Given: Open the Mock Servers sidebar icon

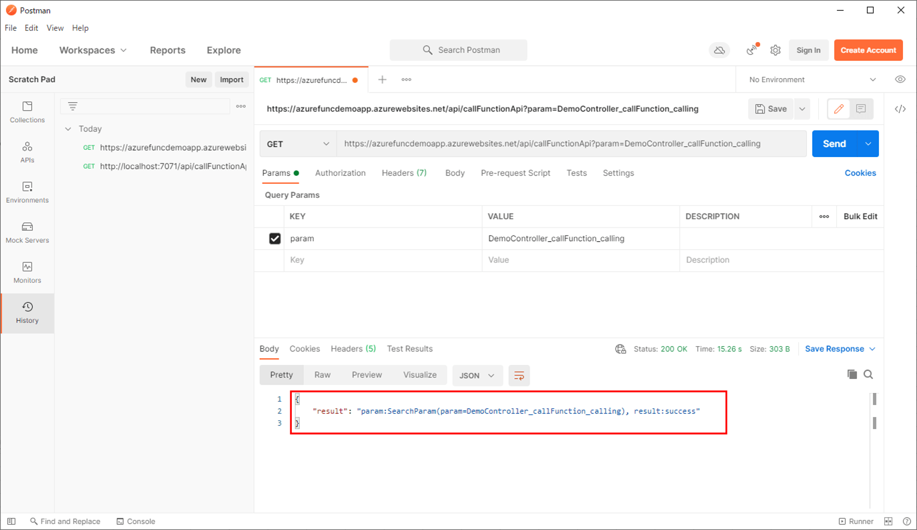Looking at the screenshot, I should click(x=27, y=233).
